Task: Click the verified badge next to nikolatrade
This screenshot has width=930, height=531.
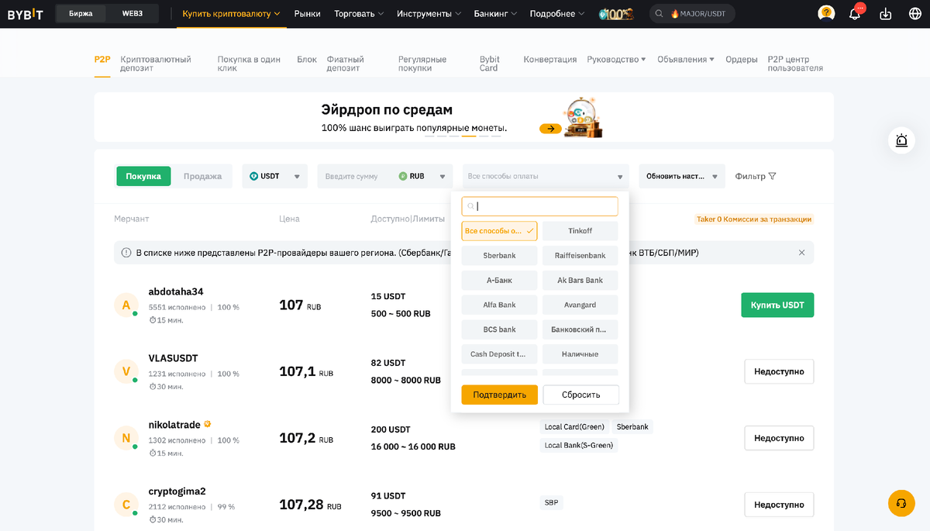Action: pos(208,425)
